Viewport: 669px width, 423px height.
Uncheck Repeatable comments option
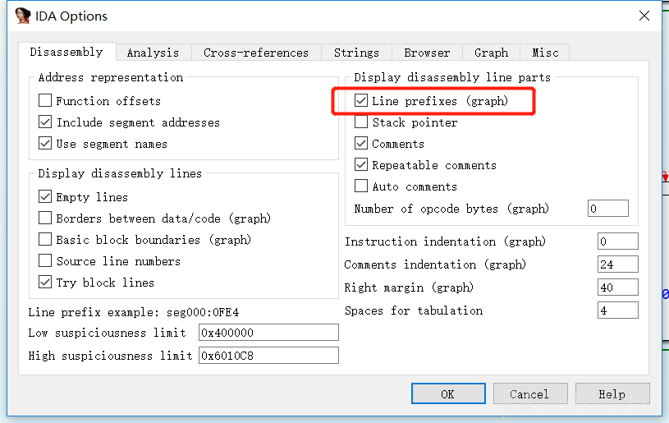(361, 165)
